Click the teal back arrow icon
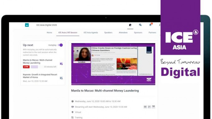 click(27, 25)
